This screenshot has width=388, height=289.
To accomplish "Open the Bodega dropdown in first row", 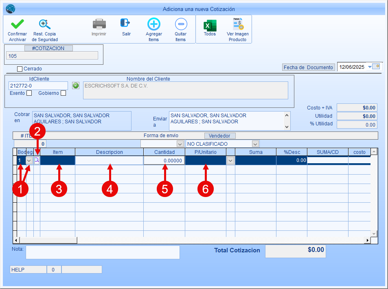I will [x=29, y=160].
